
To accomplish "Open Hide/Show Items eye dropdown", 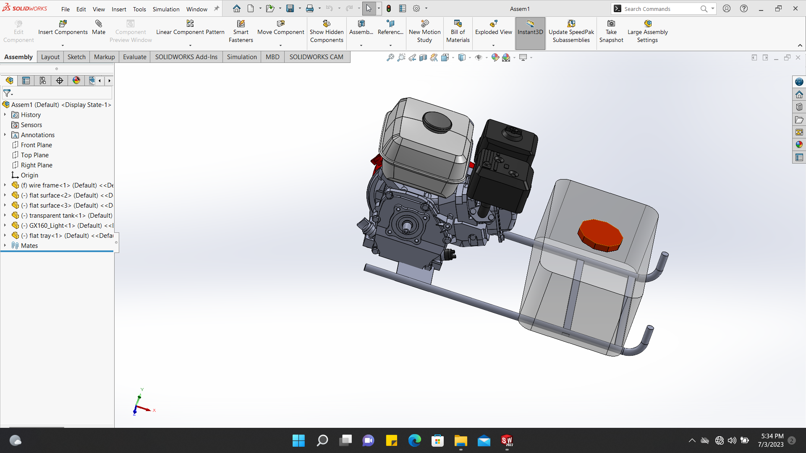I will coord(487,57).
